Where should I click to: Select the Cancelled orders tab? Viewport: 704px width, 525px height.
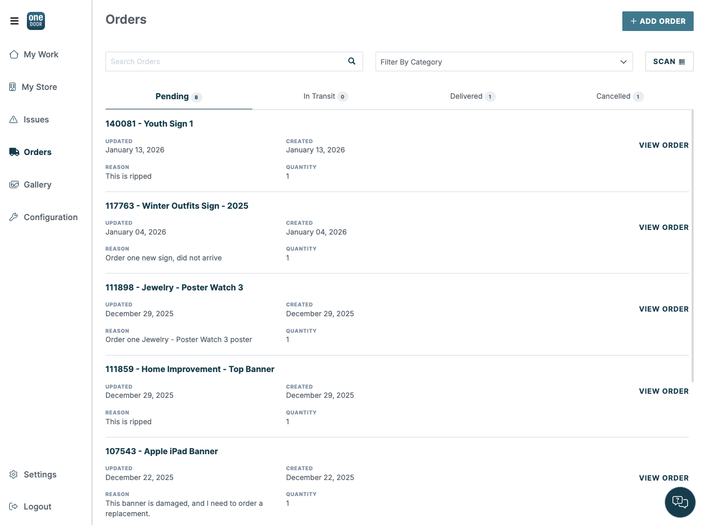619,97
